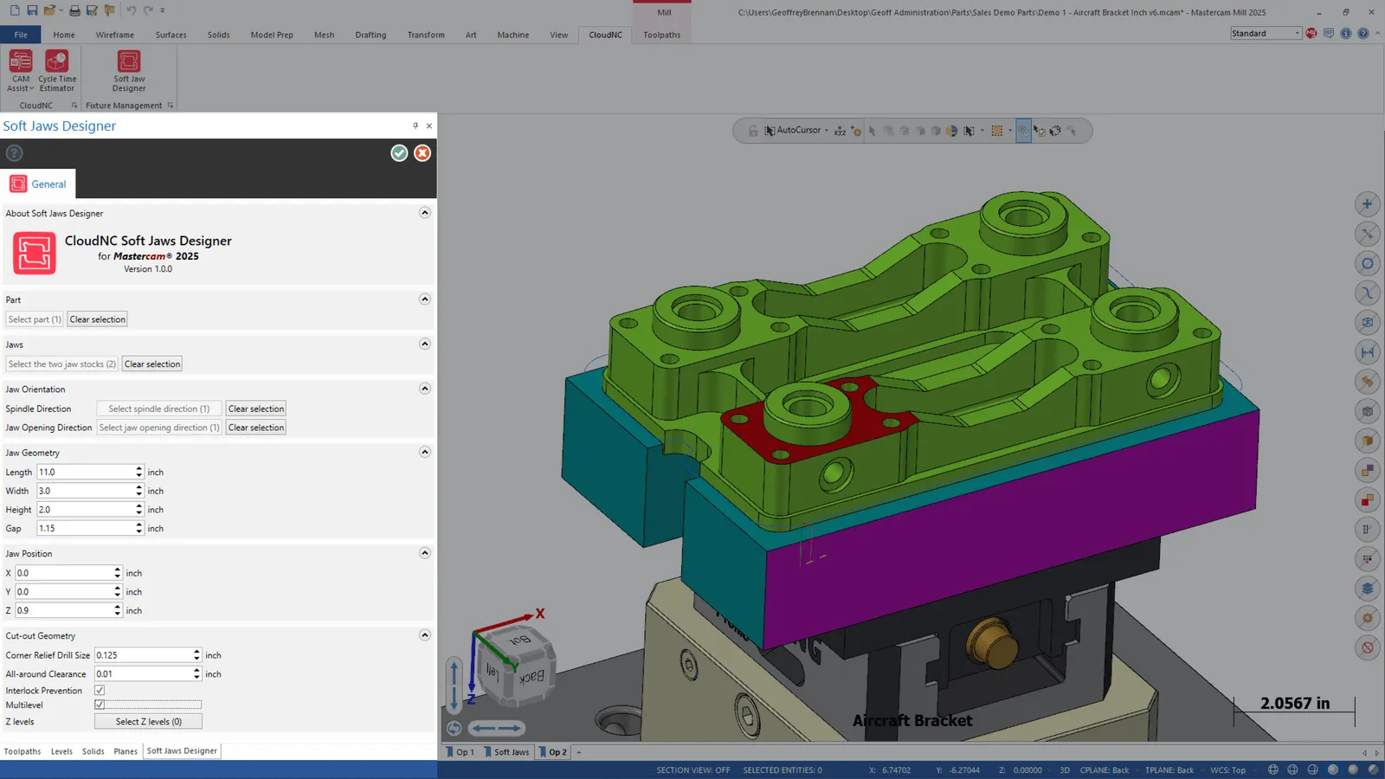
Task: Clear selection for Jaw Opening Direction
Action: (x=256, y=428)
